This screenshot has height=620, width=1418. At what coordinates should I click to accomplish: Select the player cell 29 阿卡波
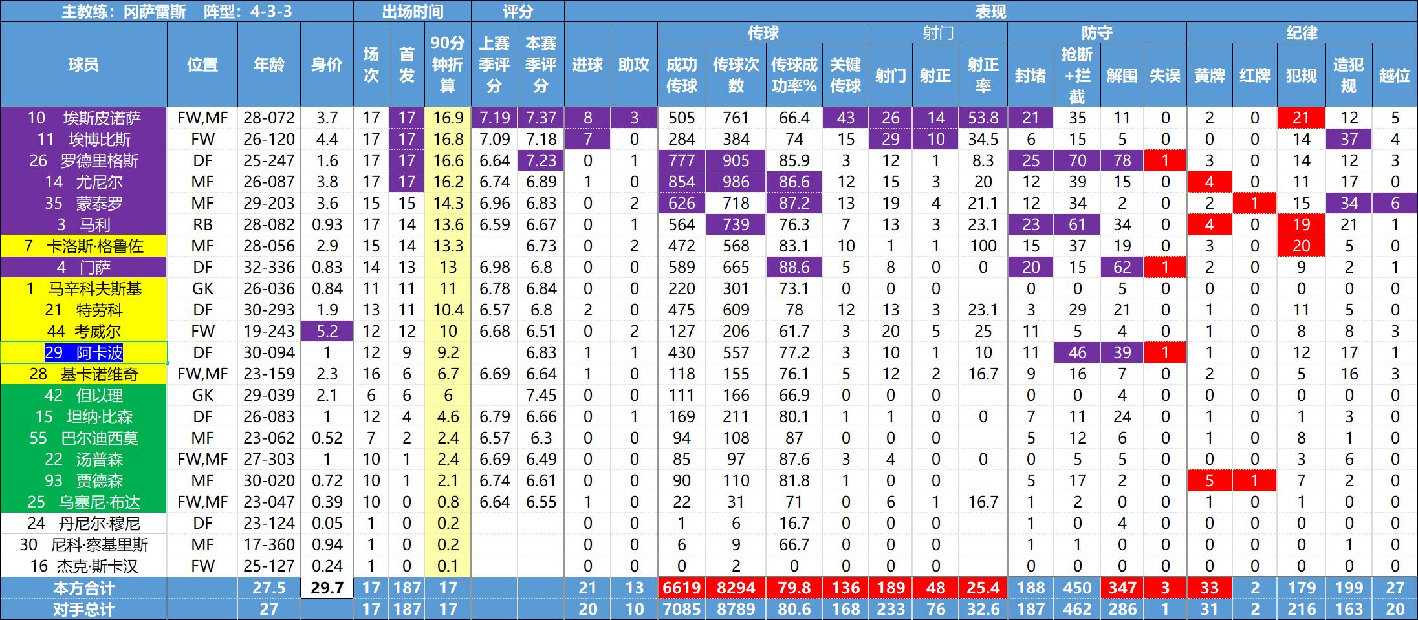point(83,352)
